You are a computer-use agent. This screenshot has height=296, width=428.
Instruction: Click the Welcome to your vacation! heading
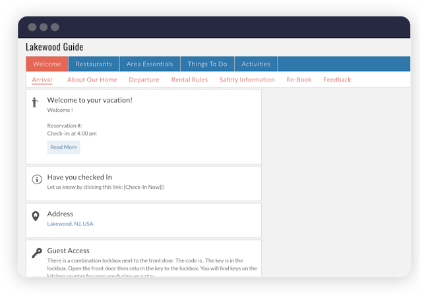click(90, 100)
